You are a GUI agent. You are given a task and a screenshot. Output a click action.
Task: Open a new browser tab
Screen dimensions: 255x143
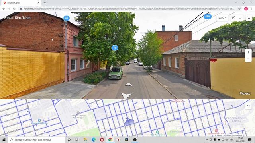click(45, 3)
